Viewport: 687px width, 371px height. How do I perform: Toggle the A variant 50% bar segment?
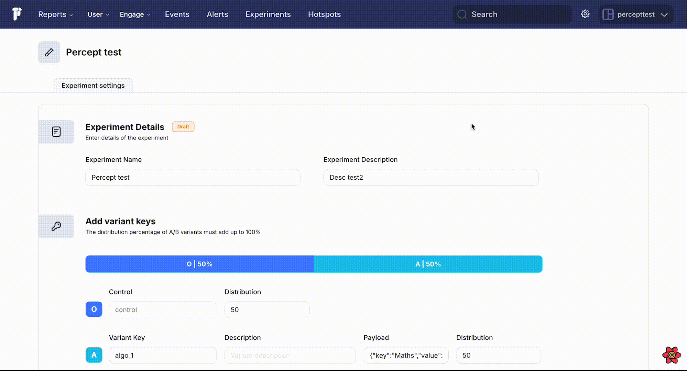[428, 264]
